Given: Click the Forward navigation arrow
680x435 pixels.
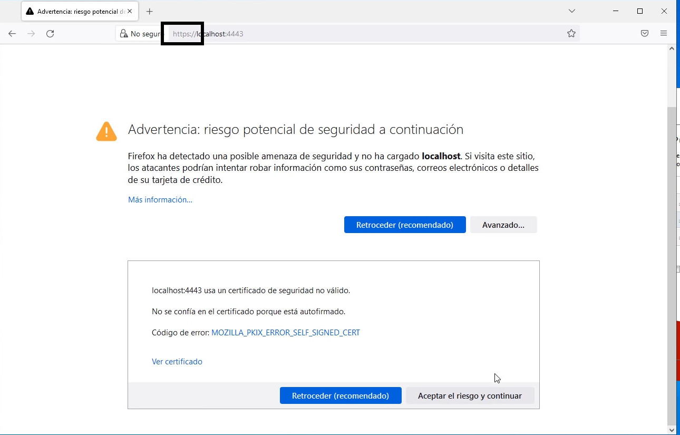Looking at the screenshot, I should (x=31, y=34).
